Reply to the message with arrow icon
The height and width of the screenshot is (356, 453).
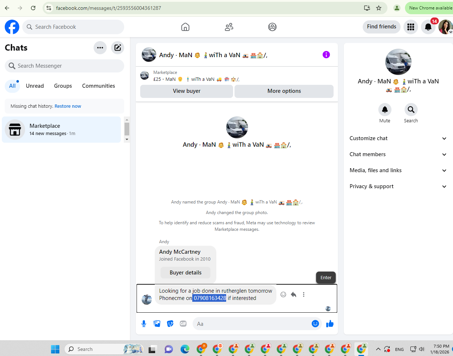coord(294,294)
